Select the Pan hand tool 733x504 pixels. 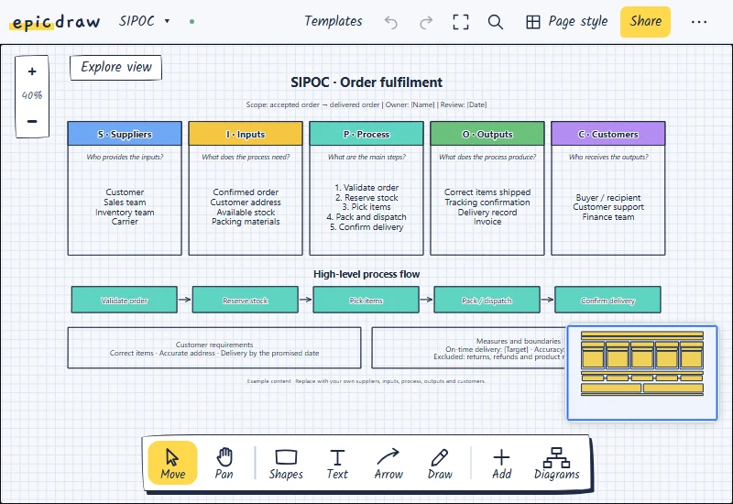[224, 463]
